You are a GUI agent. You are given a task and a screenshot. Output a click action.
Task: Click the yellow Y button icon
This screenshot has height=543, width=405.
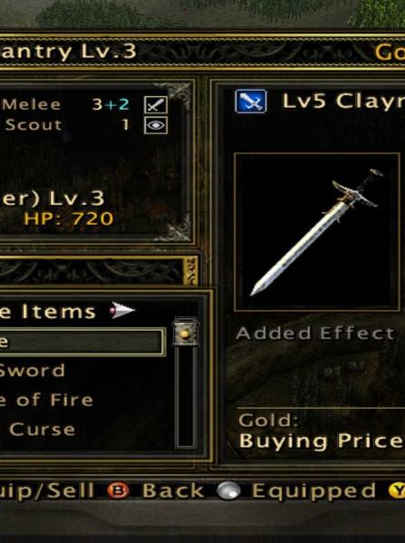tap(397, 490)
